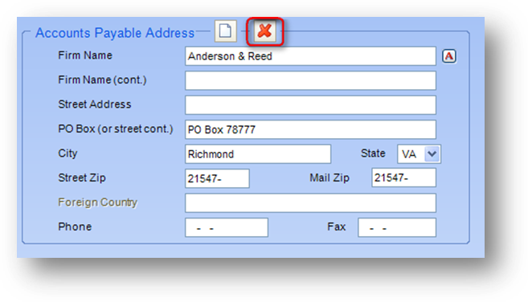This screenshot has width=528, height=302.
Task: Click the Street Zip field
Action: pos(217,178)
